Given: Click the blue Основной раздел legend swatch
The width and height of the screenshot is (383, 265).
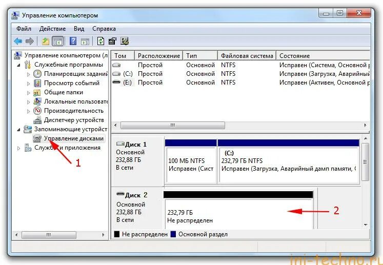Looking at the screenshot, I should (x=173, y=234).
